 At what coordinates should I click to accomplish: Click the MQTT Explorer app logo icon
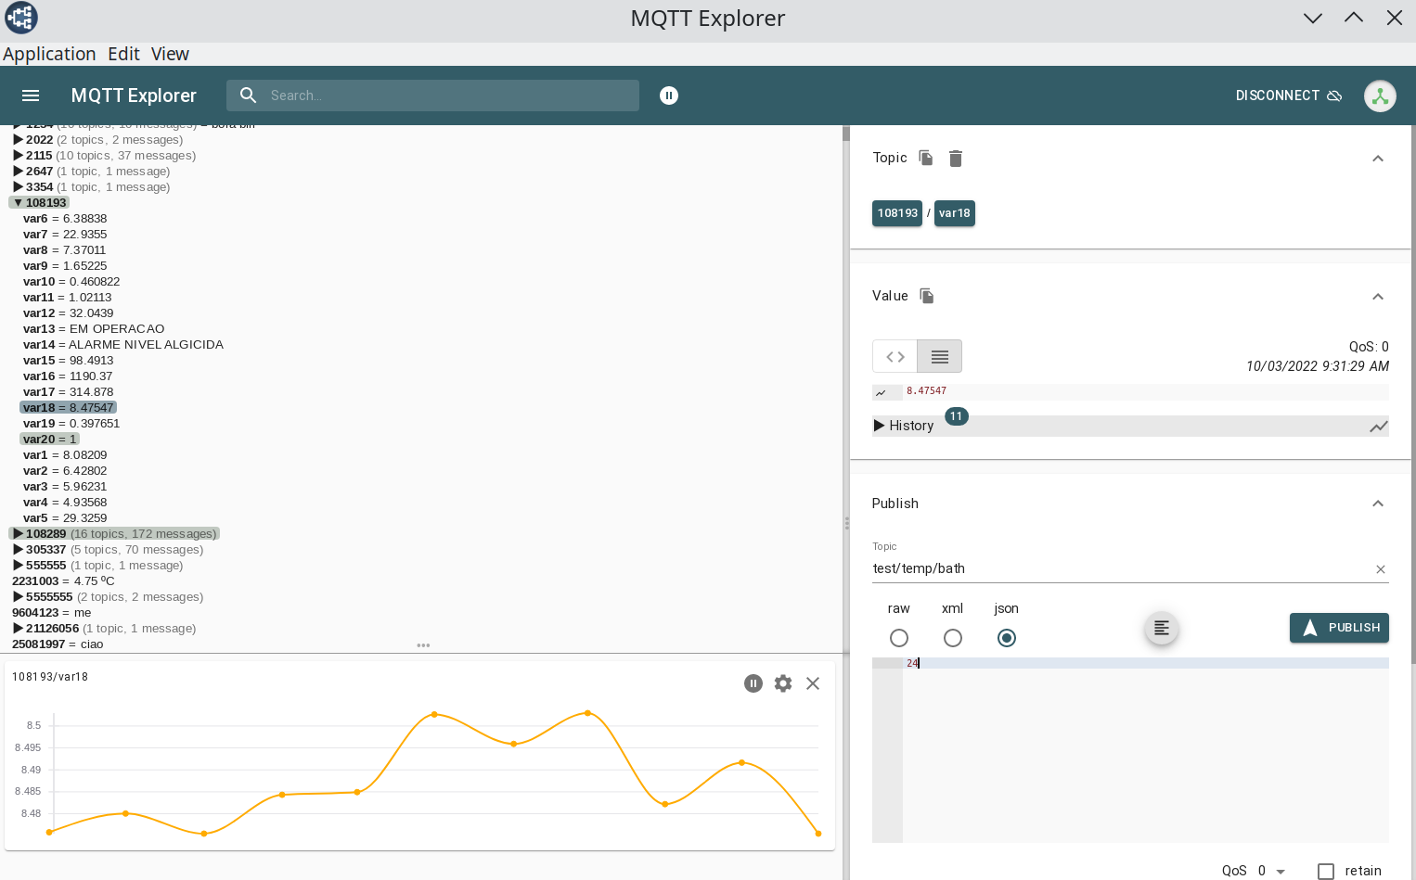21,18
